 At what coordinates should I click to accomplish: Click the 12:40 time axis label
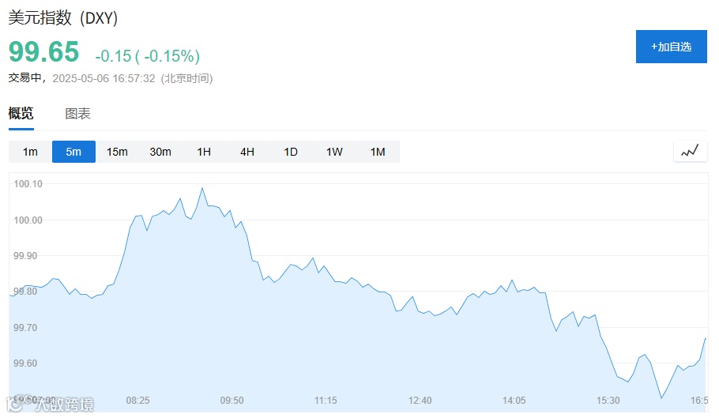[420, 400]
